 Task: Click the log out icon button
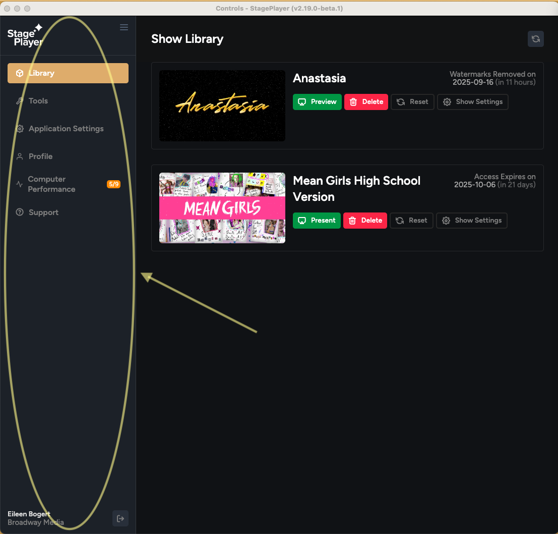pos(120,518)
